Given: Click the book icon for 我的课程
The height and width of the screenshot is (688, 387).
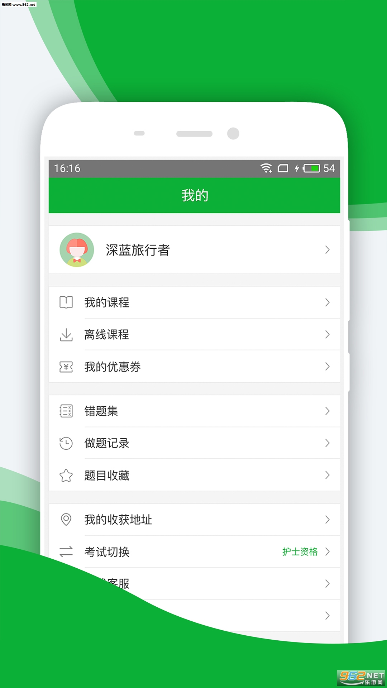Looking at the screenshot, I should click(66, 302).
